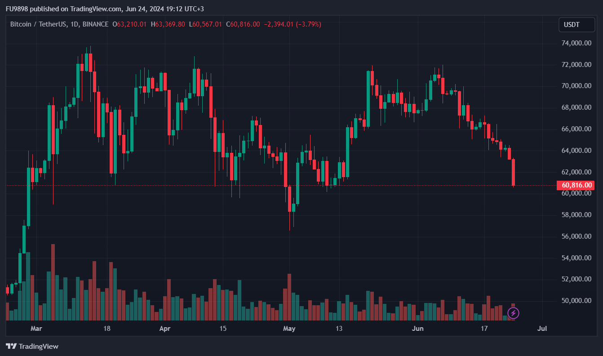The height and width of the screenshot is (356, 603).
Task: Click the red 60,816.00 current price label
Action: tap(575, 185)
